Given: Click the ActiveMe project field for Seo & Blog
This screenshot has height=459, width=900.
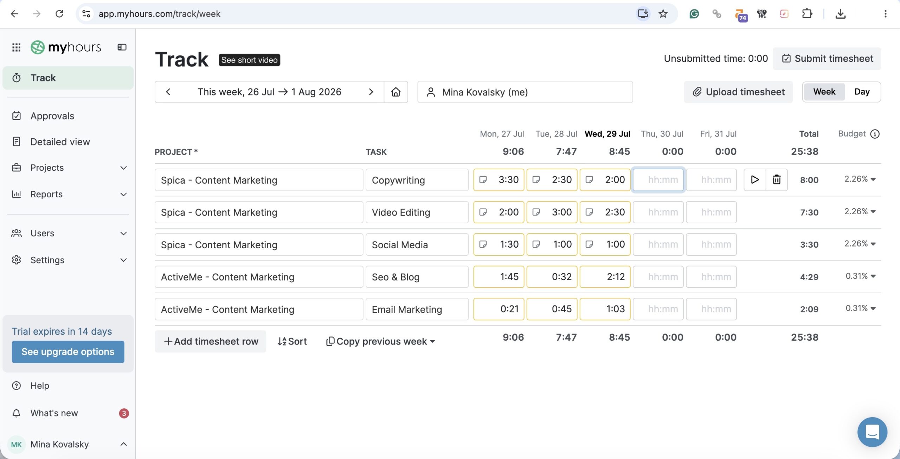Looking at the screenshot, I should 259,277.
